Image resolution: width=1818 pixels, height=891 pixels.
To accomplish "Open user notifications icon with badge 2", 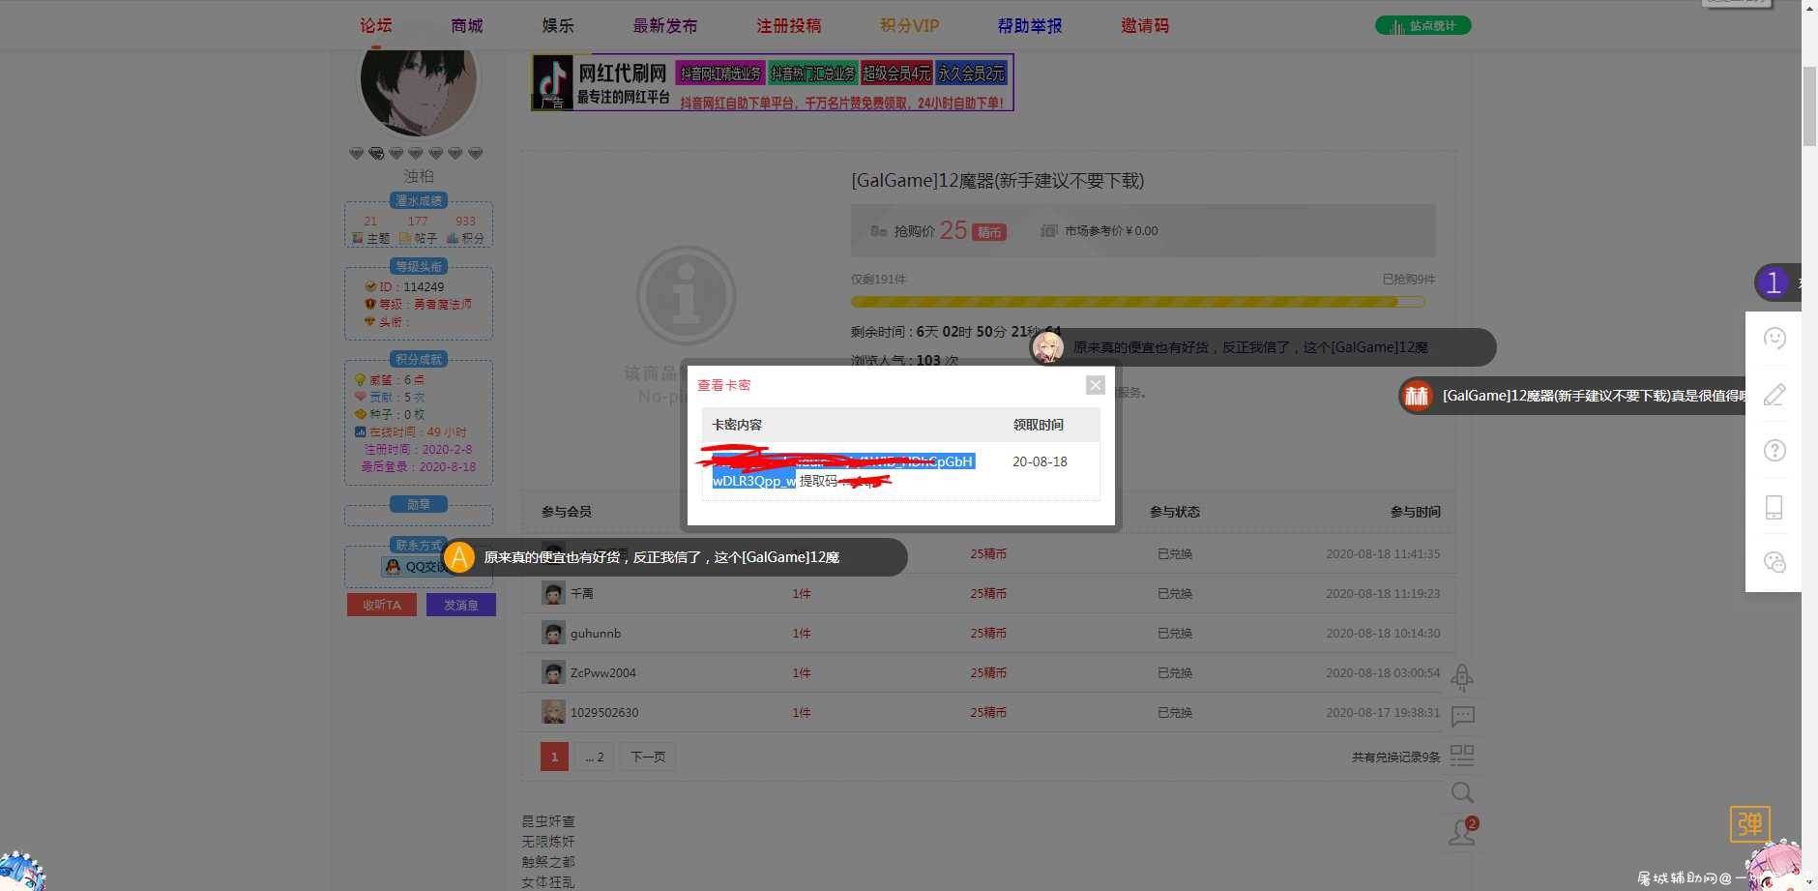I will (x=1462, y=832).
